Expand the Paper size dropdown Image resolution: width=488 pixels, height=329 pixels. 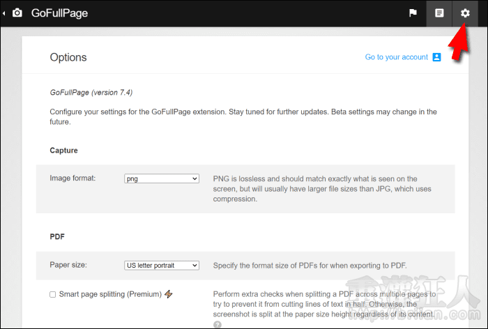point(162,265)
